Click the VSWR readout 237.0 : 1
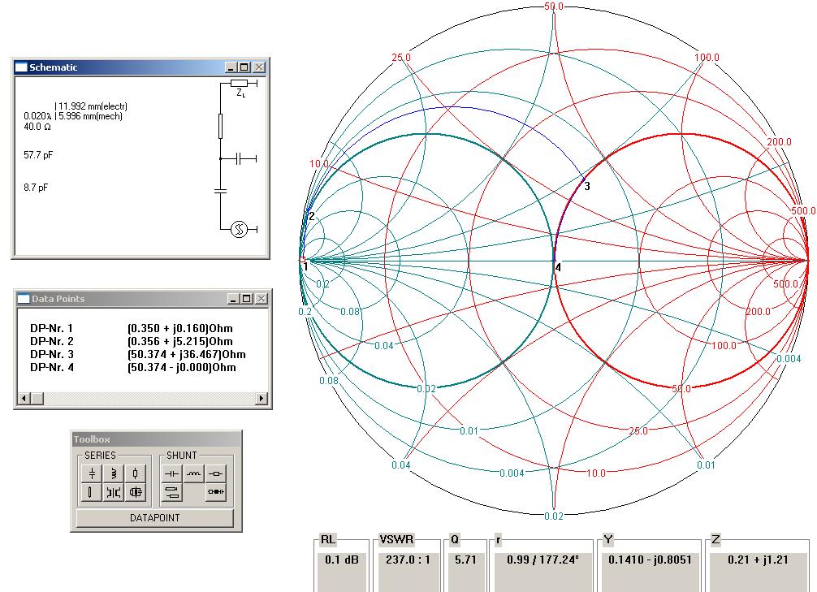 [408, 560]
